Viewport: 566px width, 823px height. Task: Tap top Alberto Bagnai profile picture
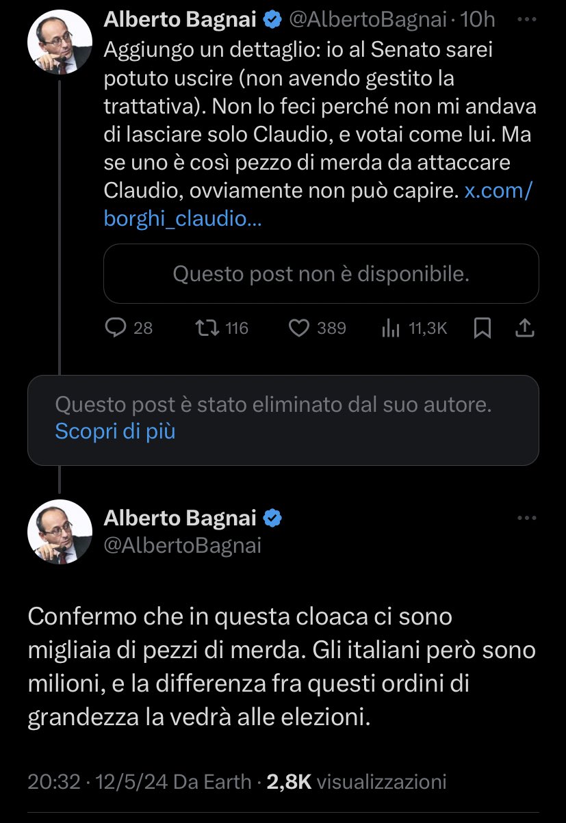tap(60, 44)
